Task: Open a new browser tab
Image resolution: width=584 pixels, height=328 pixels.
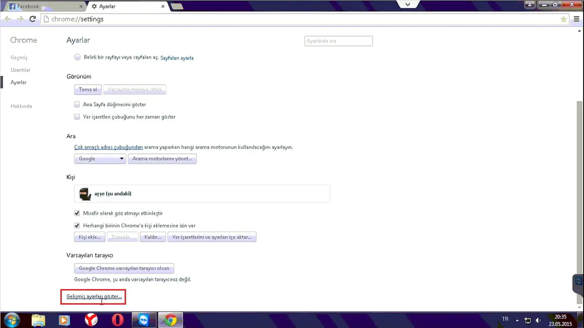Action: [176, 6]
